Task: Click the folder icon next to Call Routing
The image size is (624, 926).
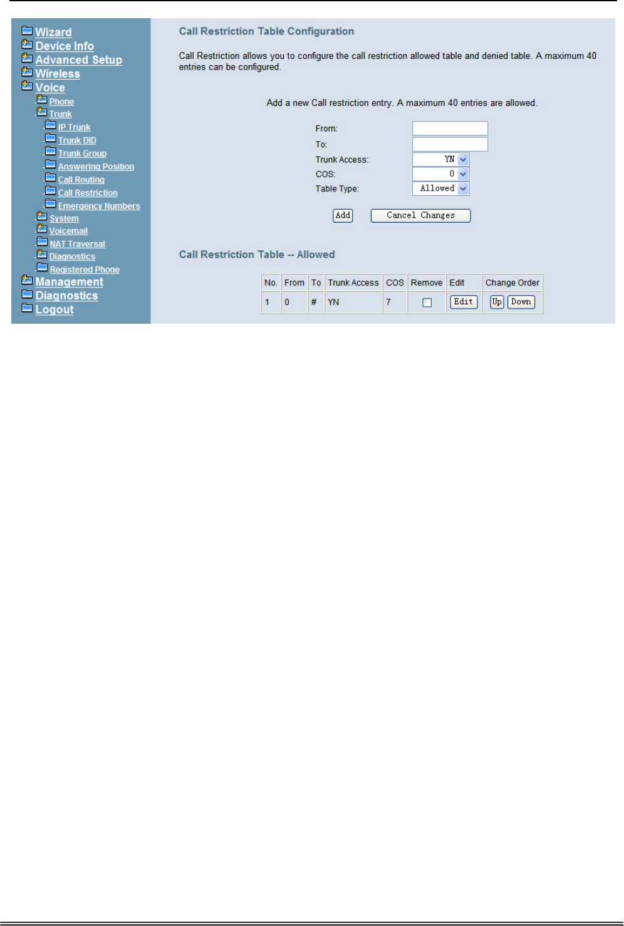Action: [x=51, y=178]
